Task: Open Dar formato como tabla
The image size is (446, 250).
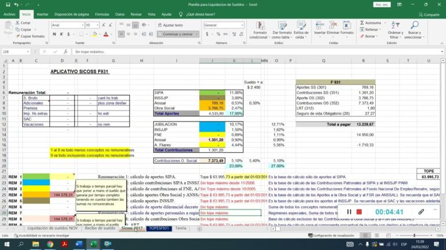Action: tap(281, 30)
